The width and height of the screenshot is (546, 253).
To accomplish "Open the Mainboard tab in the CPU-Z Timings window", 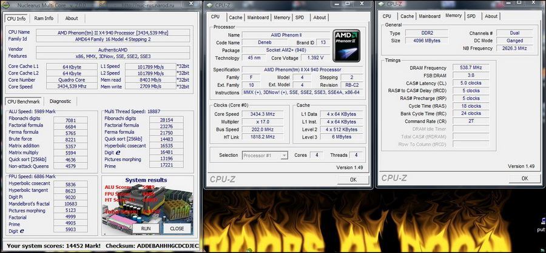I will [x=430, y=16].
